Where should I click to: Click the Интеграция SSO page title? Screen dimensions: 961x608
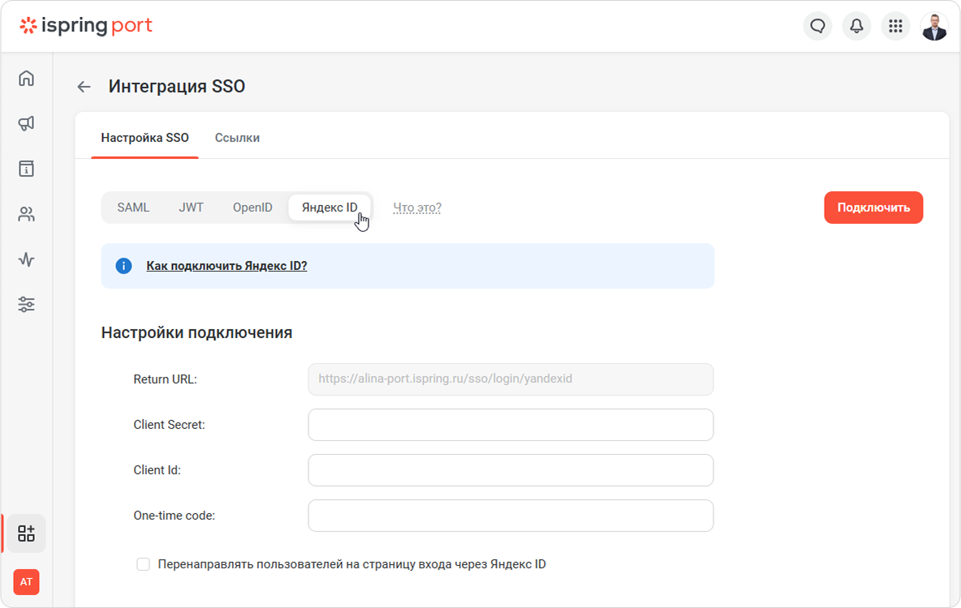176,86
